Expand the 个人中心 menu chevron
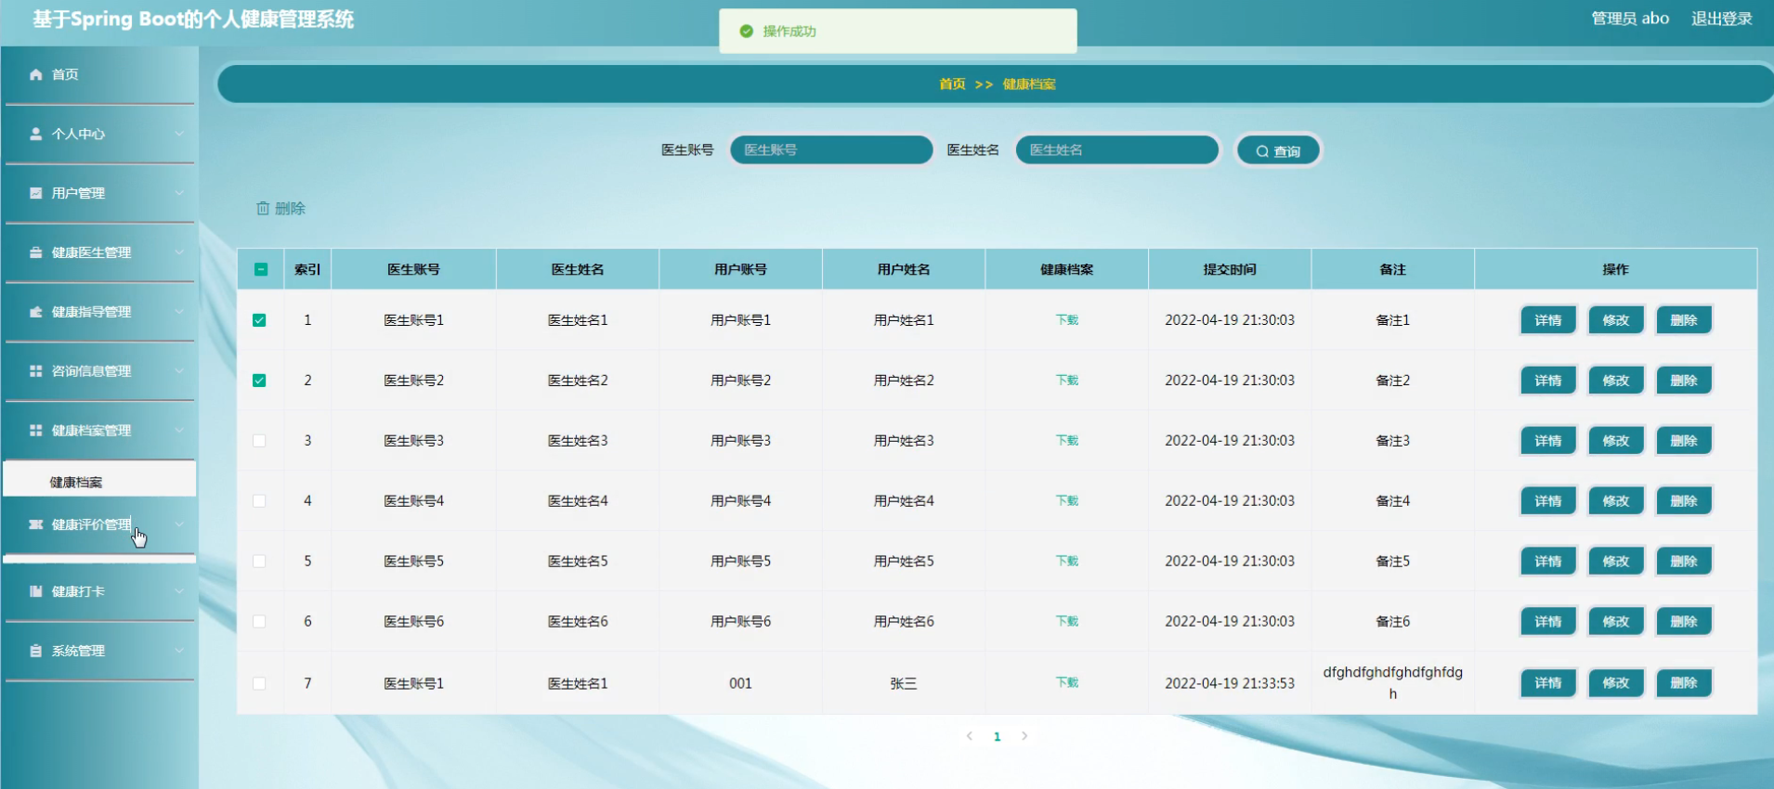1774x789 pixels. tap(179, 134)
